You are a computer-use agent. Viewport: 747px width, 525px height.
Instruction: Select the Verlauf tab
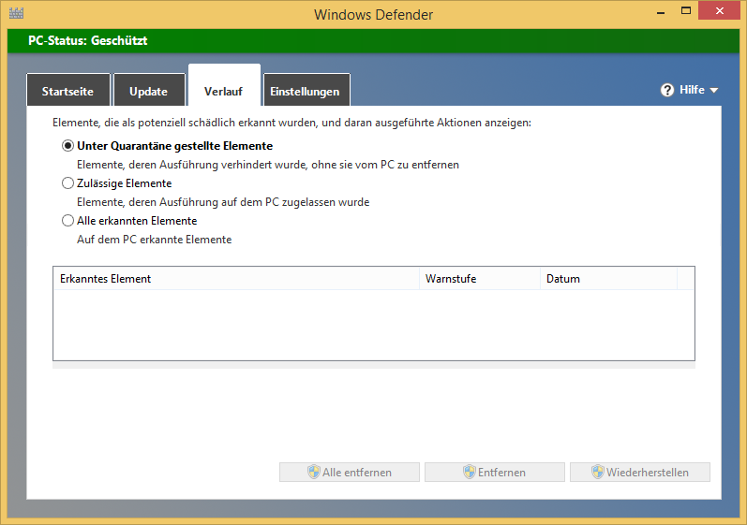[x=224, y=86]
